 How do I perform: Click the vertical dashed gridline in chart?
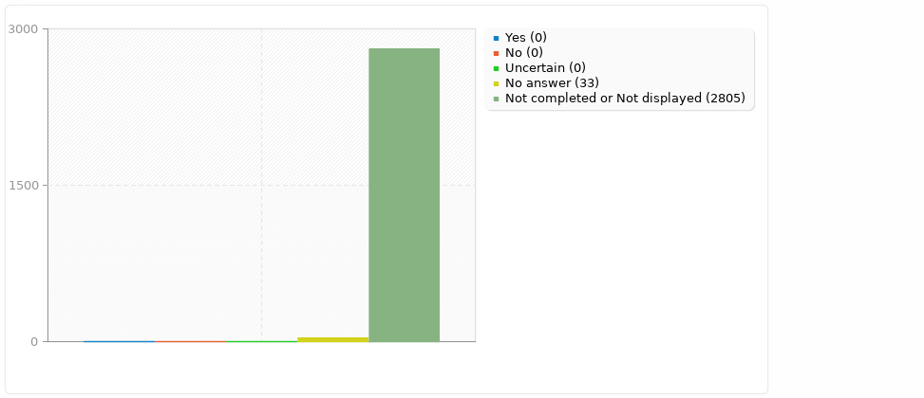pyautogui.click(x=261, y=114)
